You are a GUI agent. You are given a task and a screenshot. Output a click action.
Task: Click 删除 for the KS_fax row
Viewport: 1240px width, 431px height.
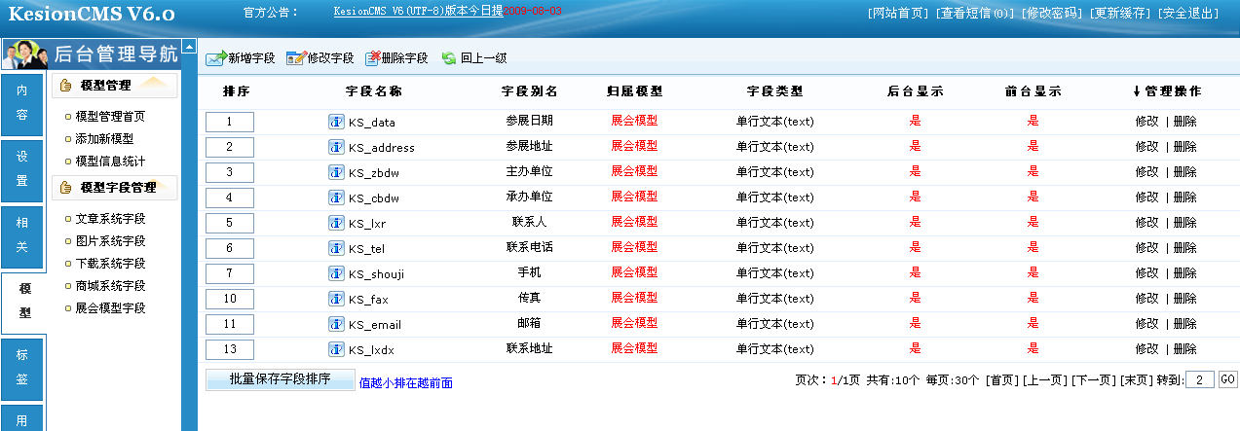[1184, 299]
